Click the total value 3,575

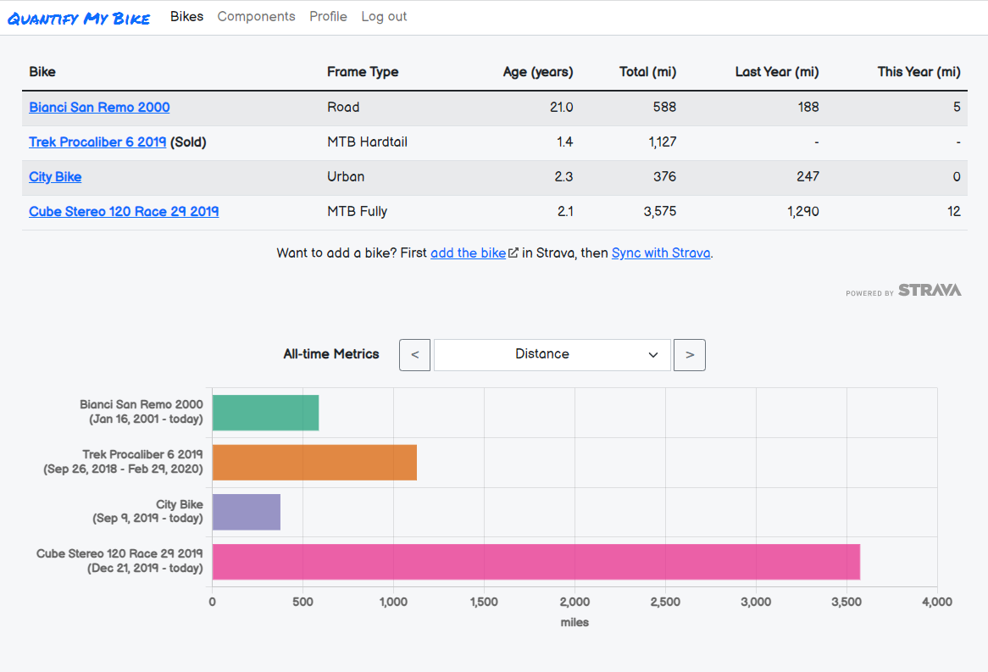coord(660,211)
